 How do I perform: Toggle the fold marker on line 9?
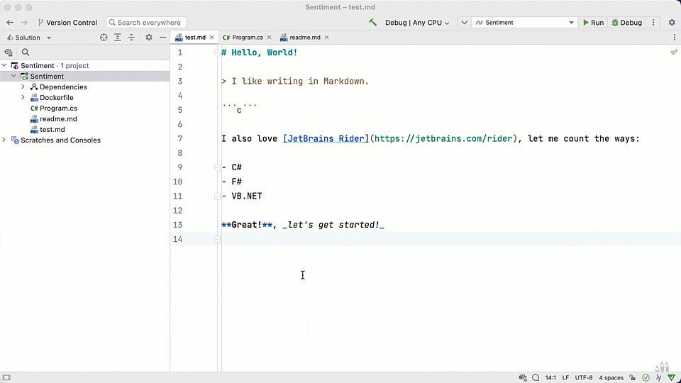[x=218, y=167]
